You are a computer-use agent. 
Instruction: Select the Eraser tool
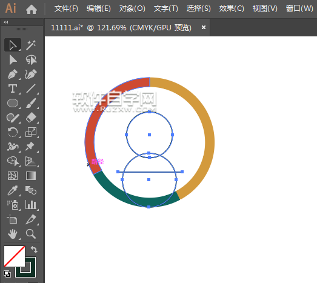coord(31,118)
